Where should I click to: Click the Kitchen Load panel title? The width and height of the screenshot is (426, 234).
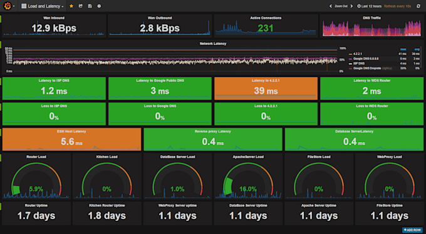tap(106, 157)
